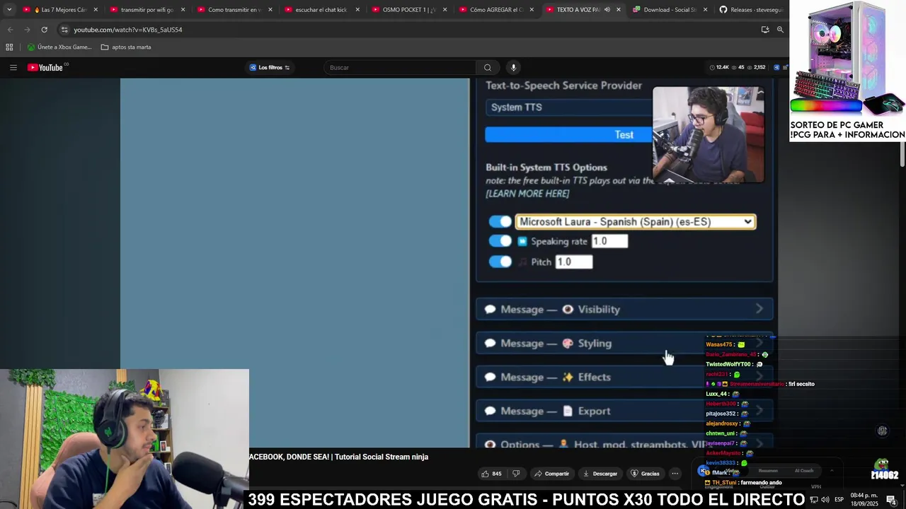Screen dimensions: 906x509
Task: Click the Speaking rate value field
Action: 609,241
